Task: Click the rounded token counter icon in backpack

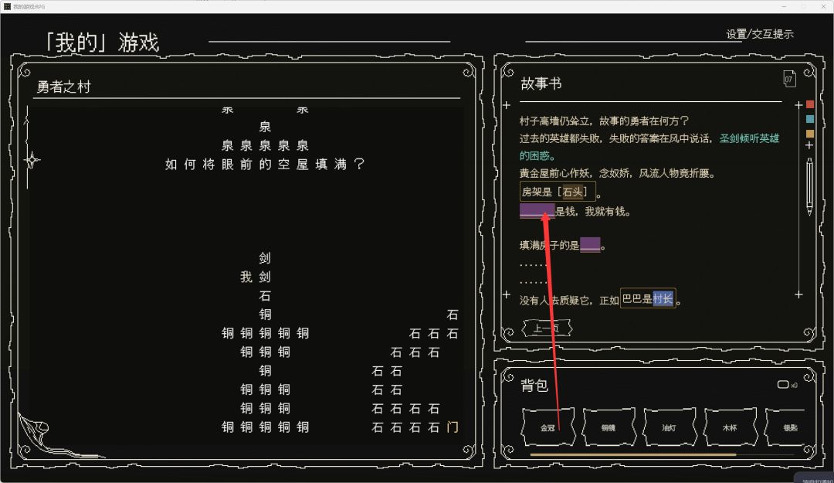Action: [x=783, y=385]
